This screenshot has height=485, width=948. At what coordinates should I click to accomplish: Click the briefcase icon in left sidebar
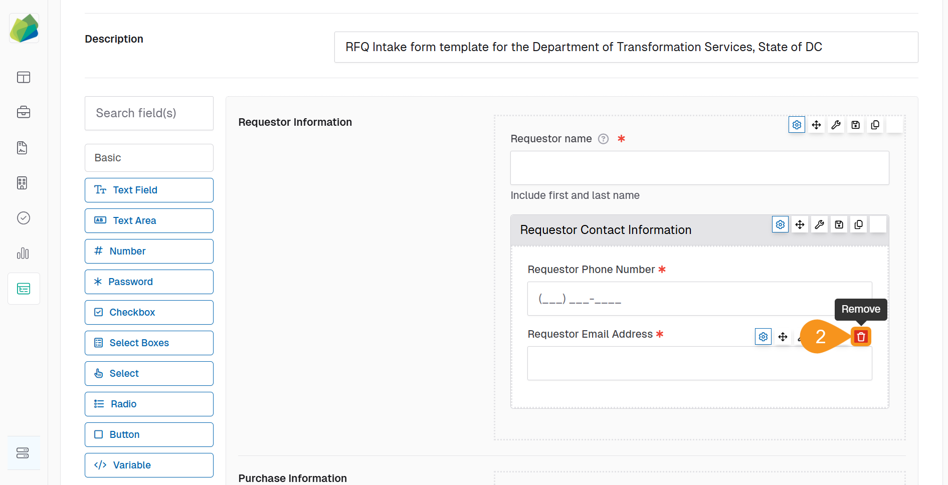[x=24, y=112]
